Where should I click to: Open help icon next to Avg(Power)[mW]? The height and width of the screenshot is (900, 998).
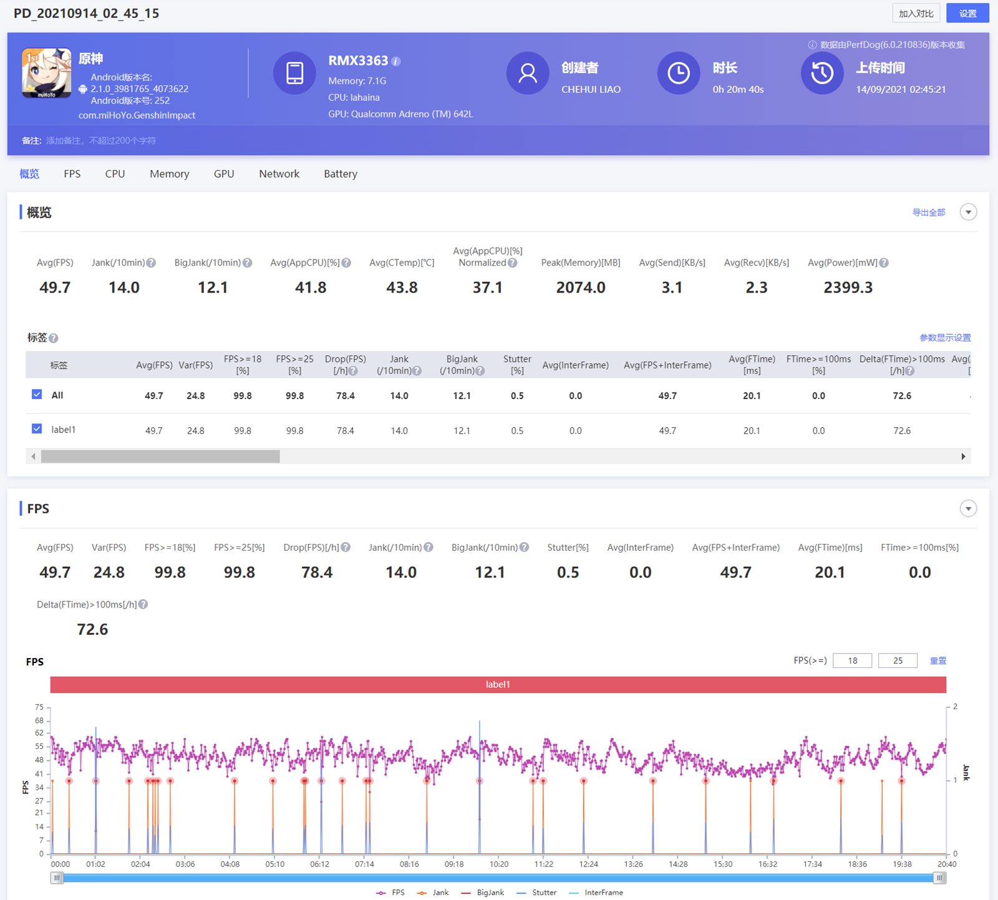(884, 263)
